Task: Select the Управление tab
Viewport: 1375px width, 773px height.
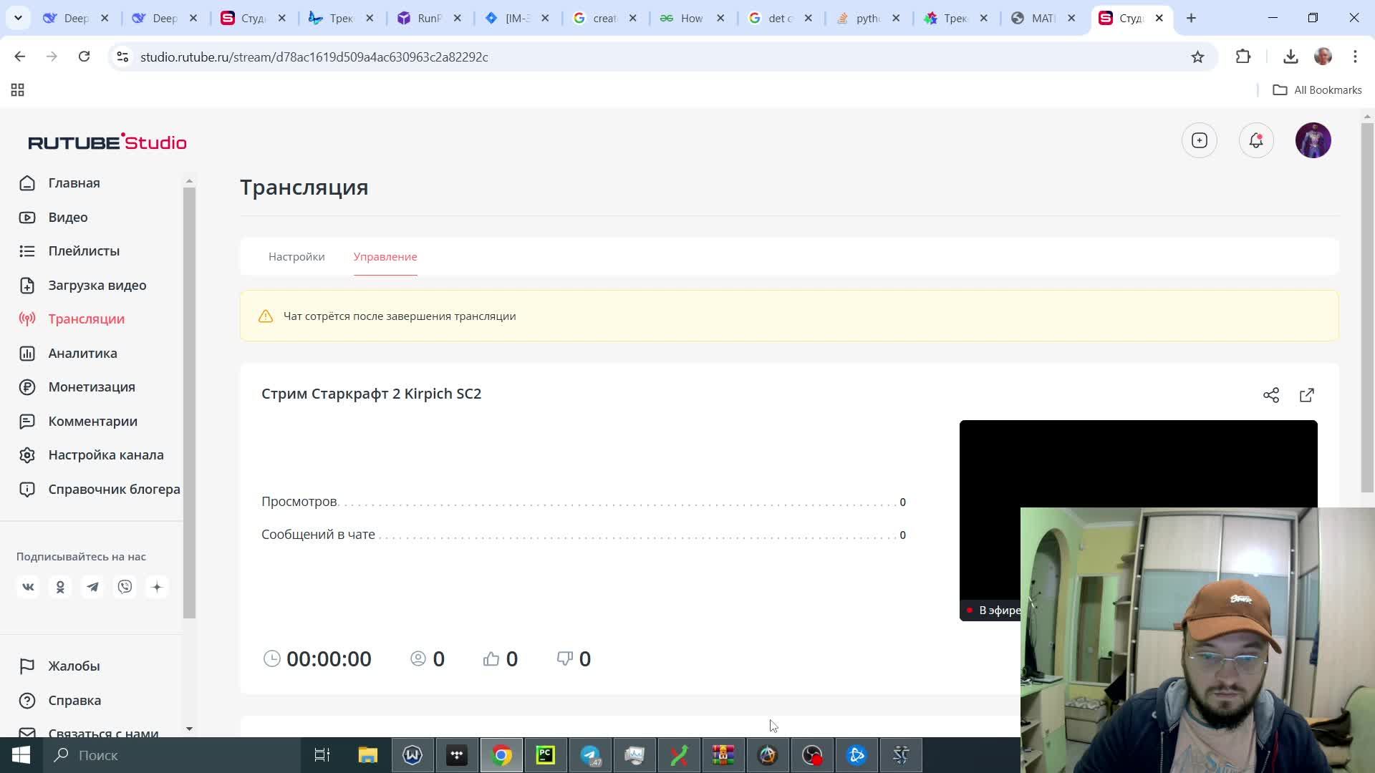Action: tap(385, 256)
